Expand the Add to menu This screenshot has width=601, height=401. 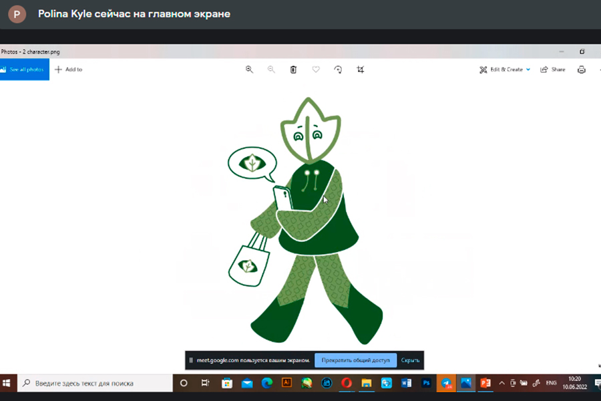(68, 70)
